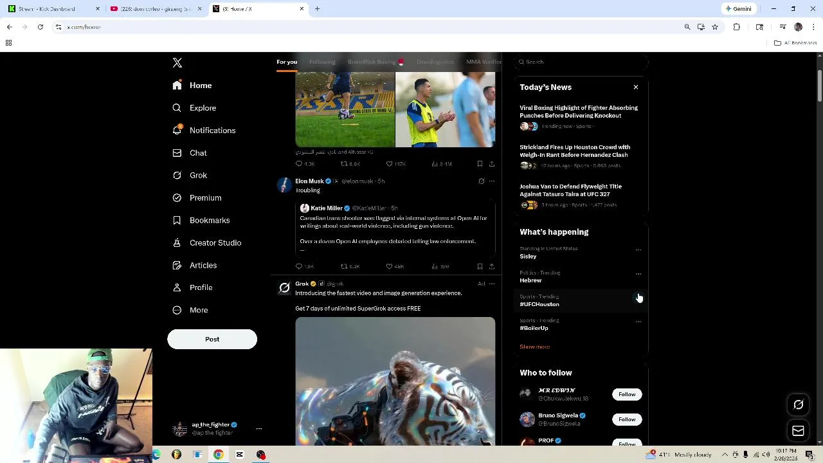Open Articles in the sidebar
This screenshot has width=823, height=463.
tap(195, 266)
